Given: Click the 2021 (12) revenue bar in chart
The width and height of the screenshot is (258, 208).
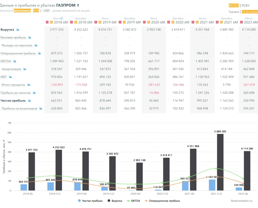Looking at the screenshot, I should click(221, 162).
